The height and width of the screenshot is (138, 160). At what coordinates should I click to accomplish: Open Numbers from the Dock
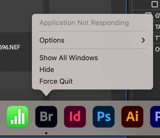click(x=18, y=117)
